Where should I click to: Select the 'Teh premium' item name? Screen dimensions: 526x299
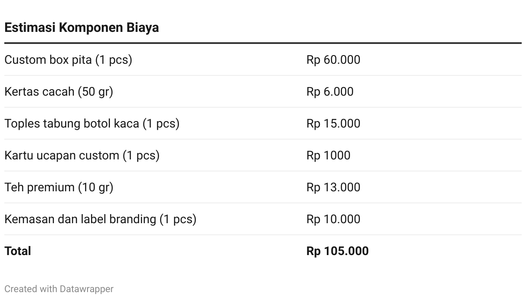coord(39,187)
